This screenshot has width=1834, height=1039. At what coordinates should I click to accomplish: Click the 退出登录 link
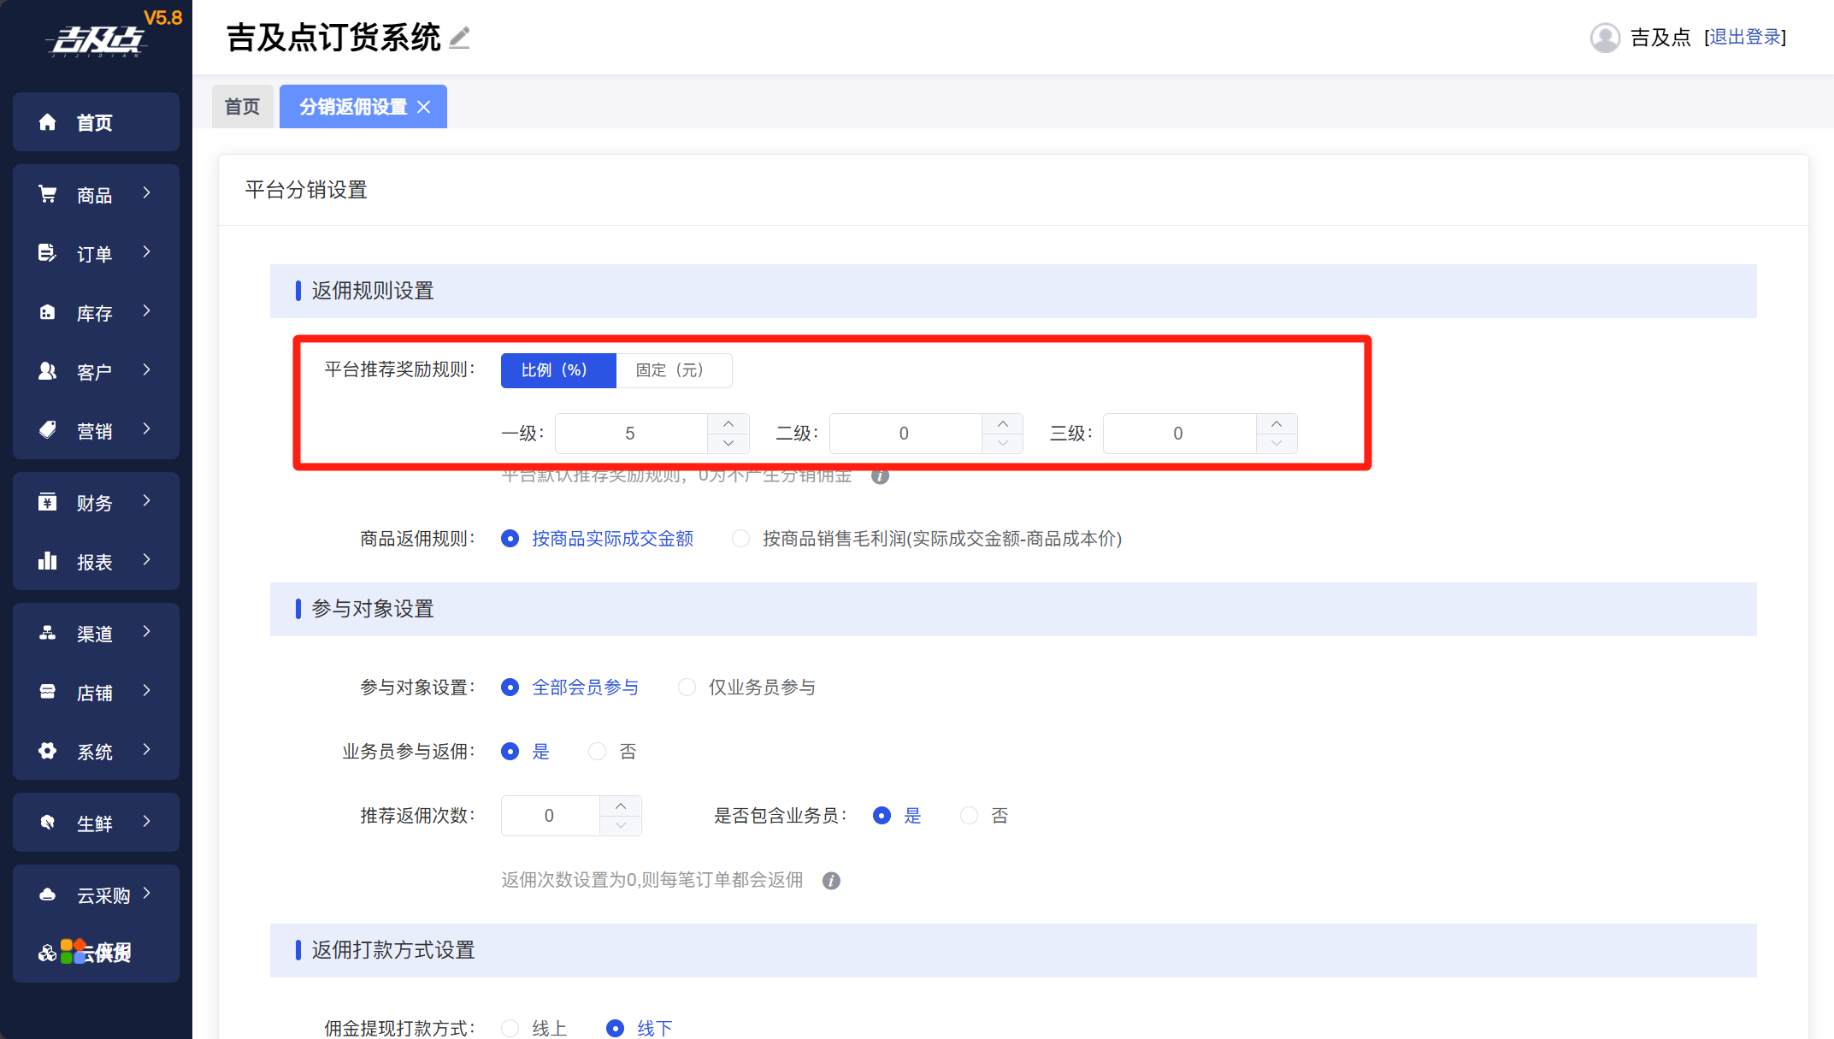pyautogui.click(x=1744, y=38)
